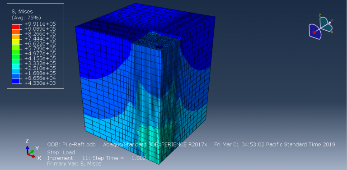Click the red legend color swatch

coord(15,27)
